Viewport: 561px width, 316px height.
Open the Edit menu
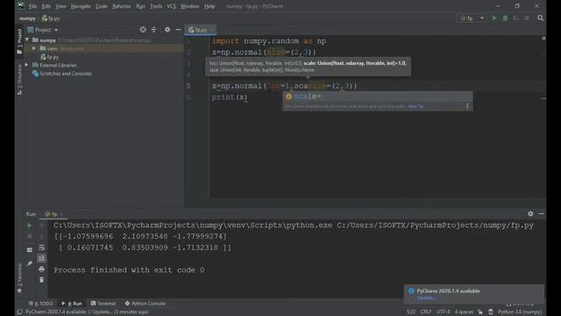[46, 6]
